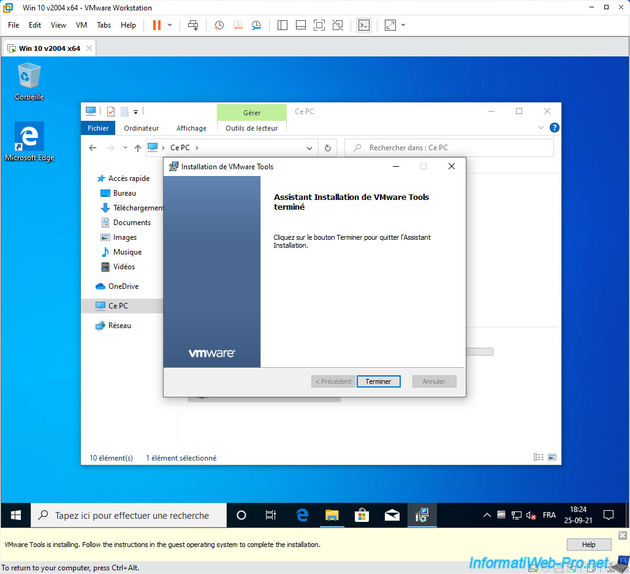The width and height of the screenshot is (630, 574).
Task: Click the Précédent button
Action: point(333,381)
